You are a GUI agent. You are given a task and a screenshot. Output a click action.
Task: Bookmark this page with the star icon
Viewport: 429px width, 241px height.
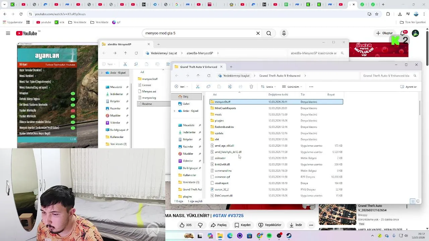coord(377,14)
